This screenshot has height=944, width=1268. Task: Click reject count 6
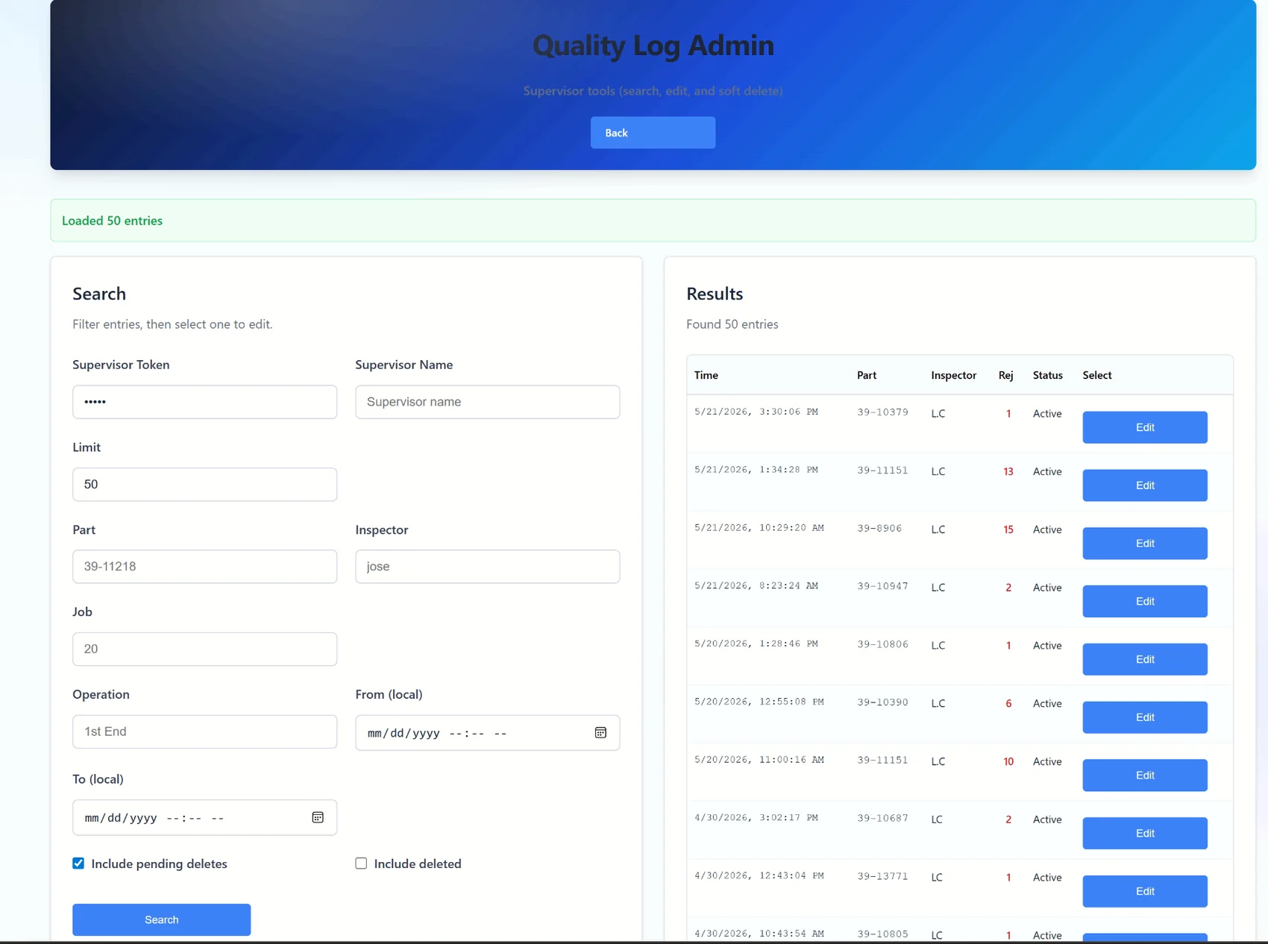tap(1008, 703)
